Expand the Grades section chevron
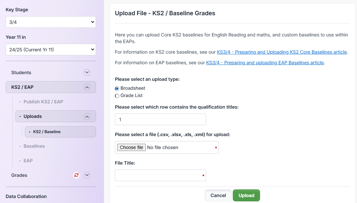The height and width of the screenshot is (203, 357). click(87, 175)
